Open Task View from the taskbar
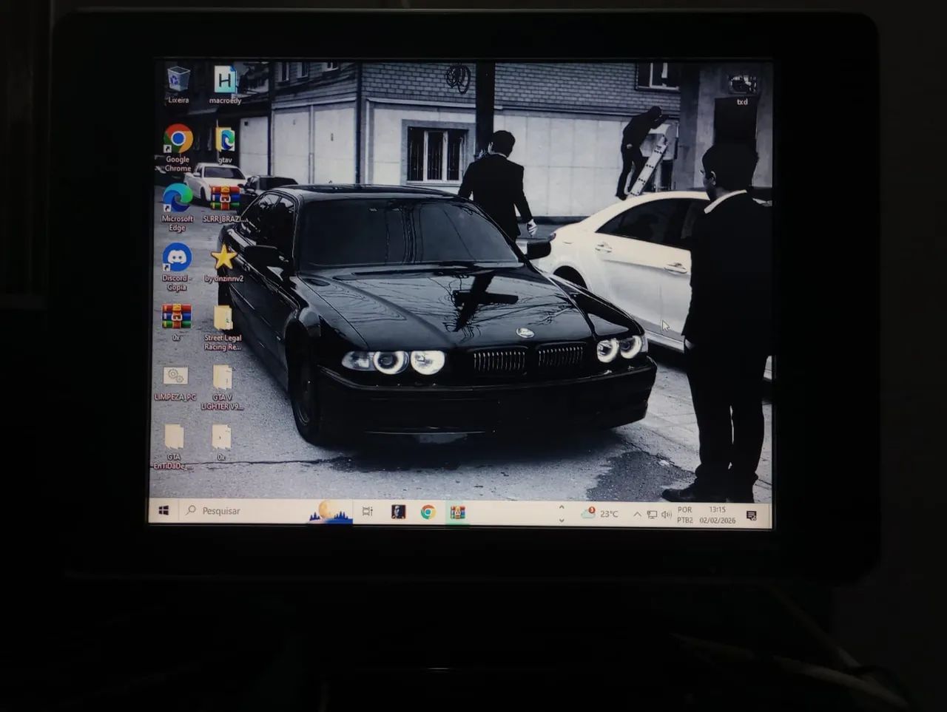947x712 pixels. 367,510
